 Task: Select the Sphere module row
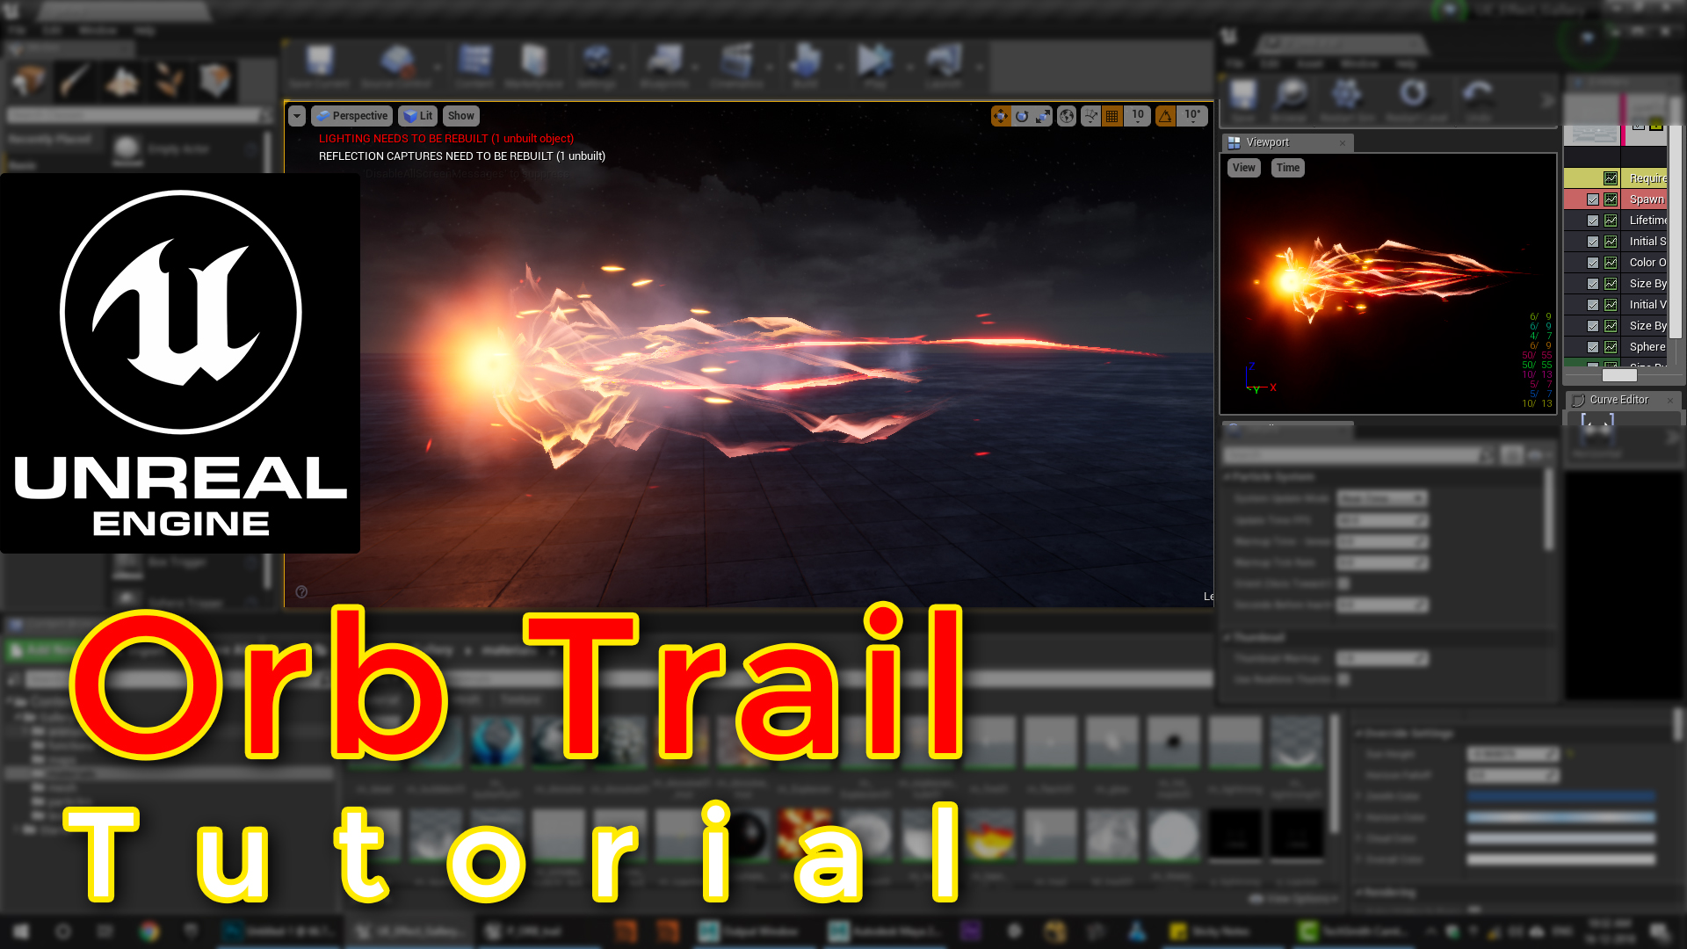(1616, 347)
